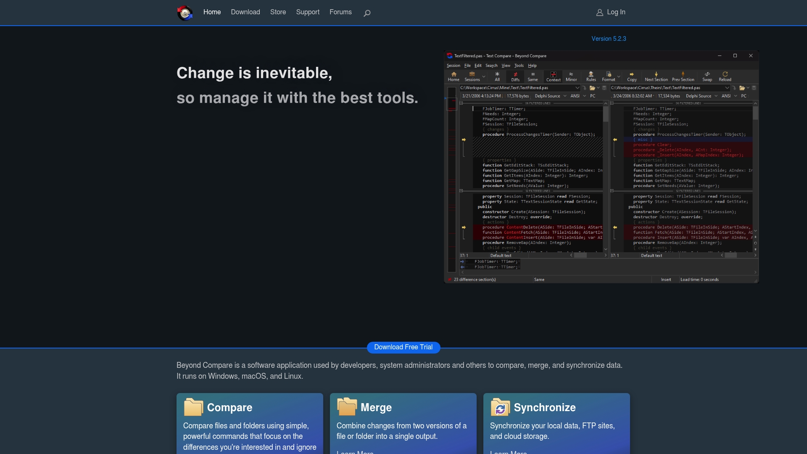Viewport: 807px width, 454px height.
Task: Open the Support page link
Action: (x=308, y=12)
